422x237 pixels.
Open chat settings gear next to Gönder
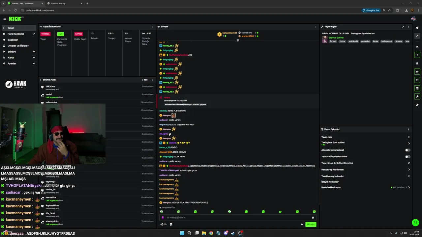(x=302, y=224)
